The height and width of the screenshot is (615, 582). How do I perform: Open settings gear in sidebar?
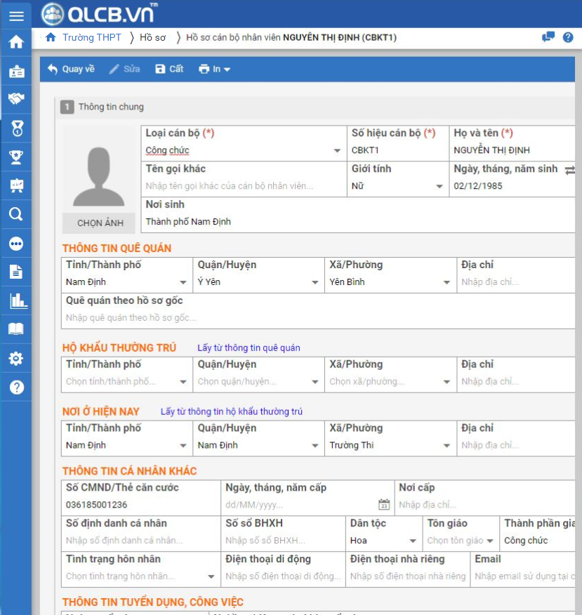(x=15, y=359)
